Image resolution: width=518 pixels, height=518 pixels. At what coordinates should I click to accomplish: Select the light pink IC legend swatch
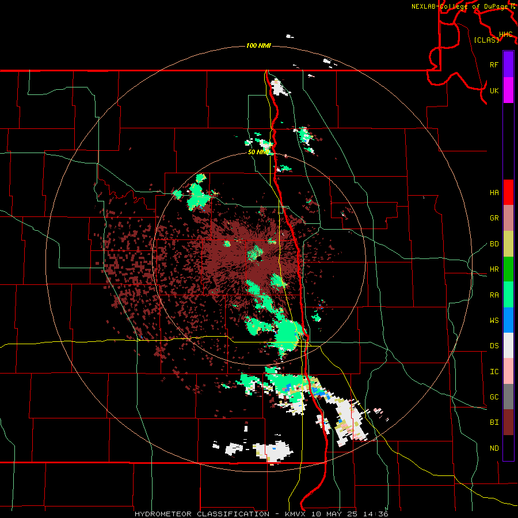click(x=508, y=371)
